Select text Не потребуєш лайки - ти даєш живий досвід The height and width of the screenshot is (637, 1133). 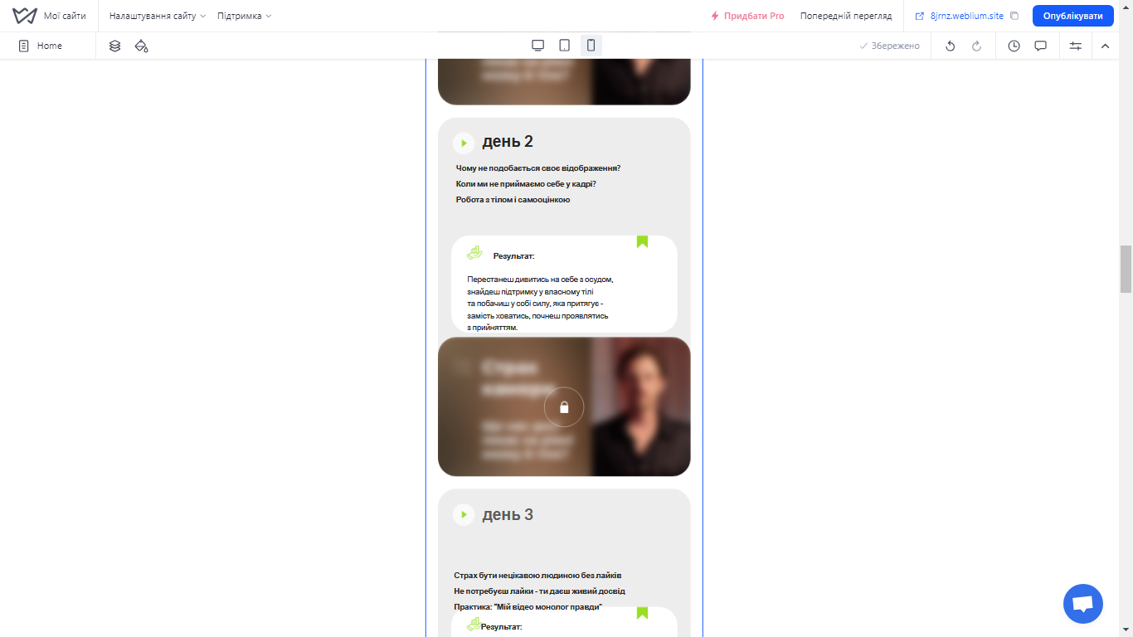tap(539, 591)
